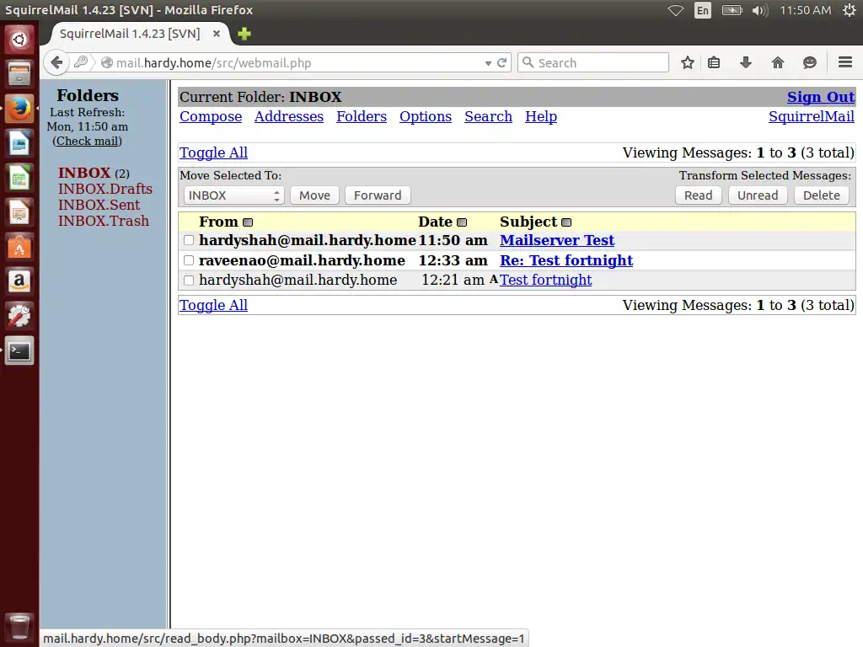Open Firefox downloads with the arrow icon
863x647 pixels.
coord(745,62)
